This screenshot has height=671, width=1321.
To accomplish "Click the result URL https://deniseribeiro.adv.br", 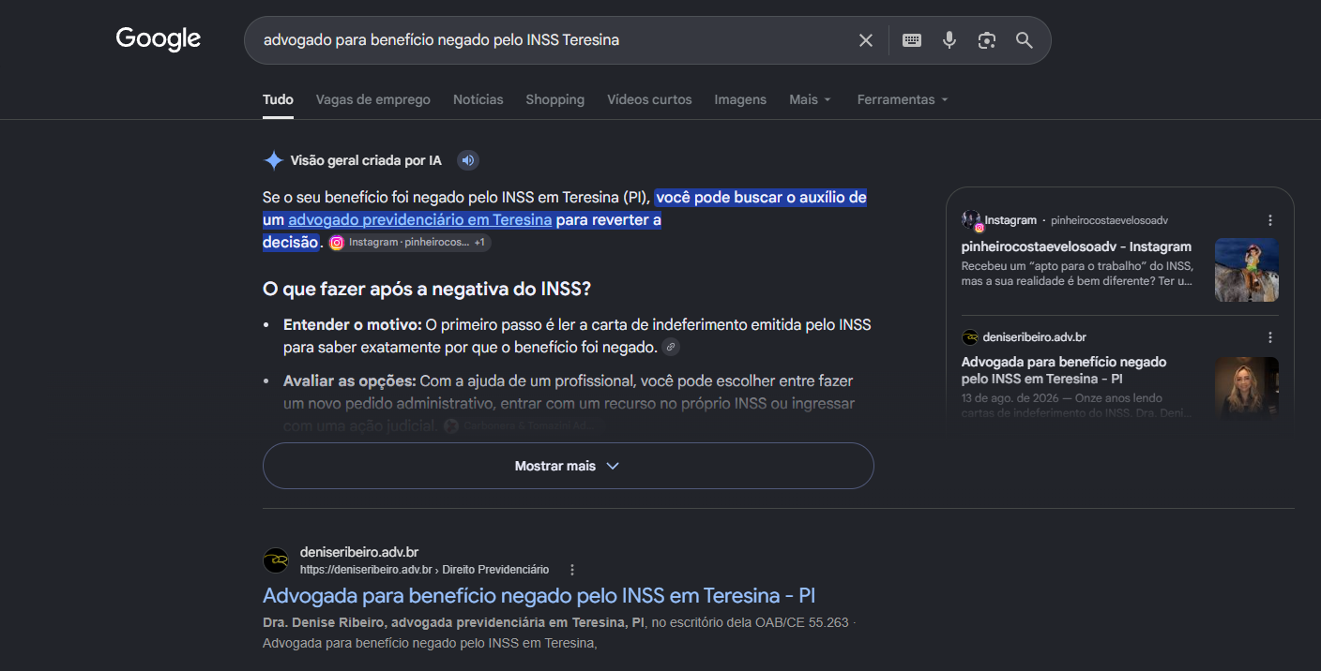I will coord(366,570).
